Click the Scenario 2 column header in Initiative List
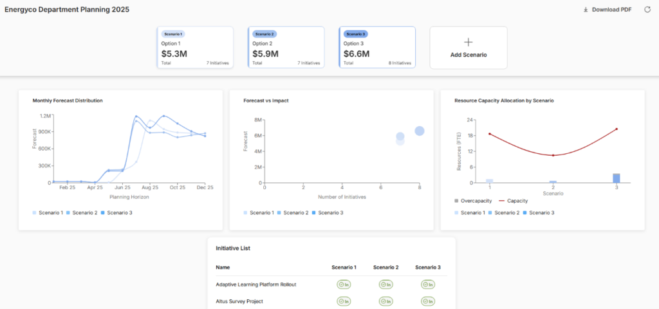Image resolution: width=659 pixels, height=309 pixels. [385, 267]
